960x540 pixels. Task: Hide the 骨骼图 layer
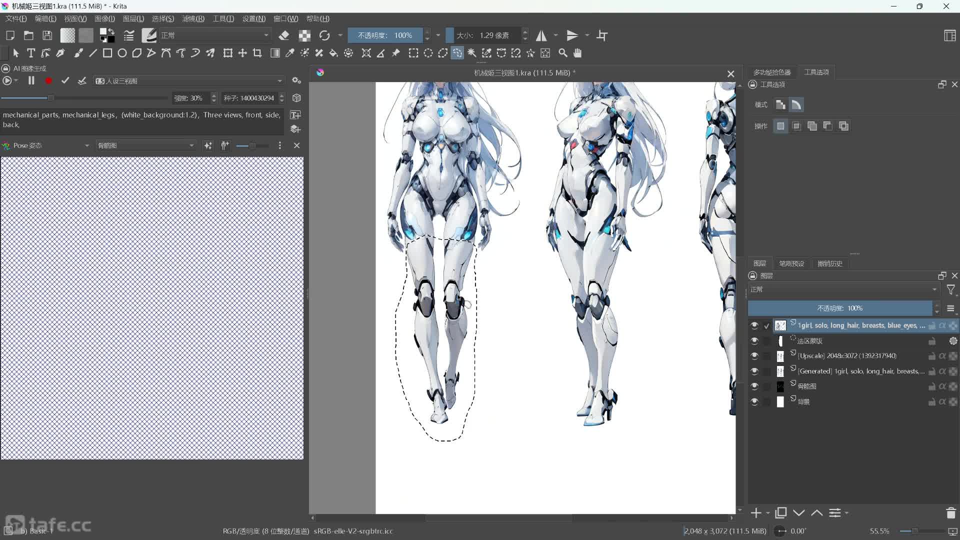click(x=754, y=386)
